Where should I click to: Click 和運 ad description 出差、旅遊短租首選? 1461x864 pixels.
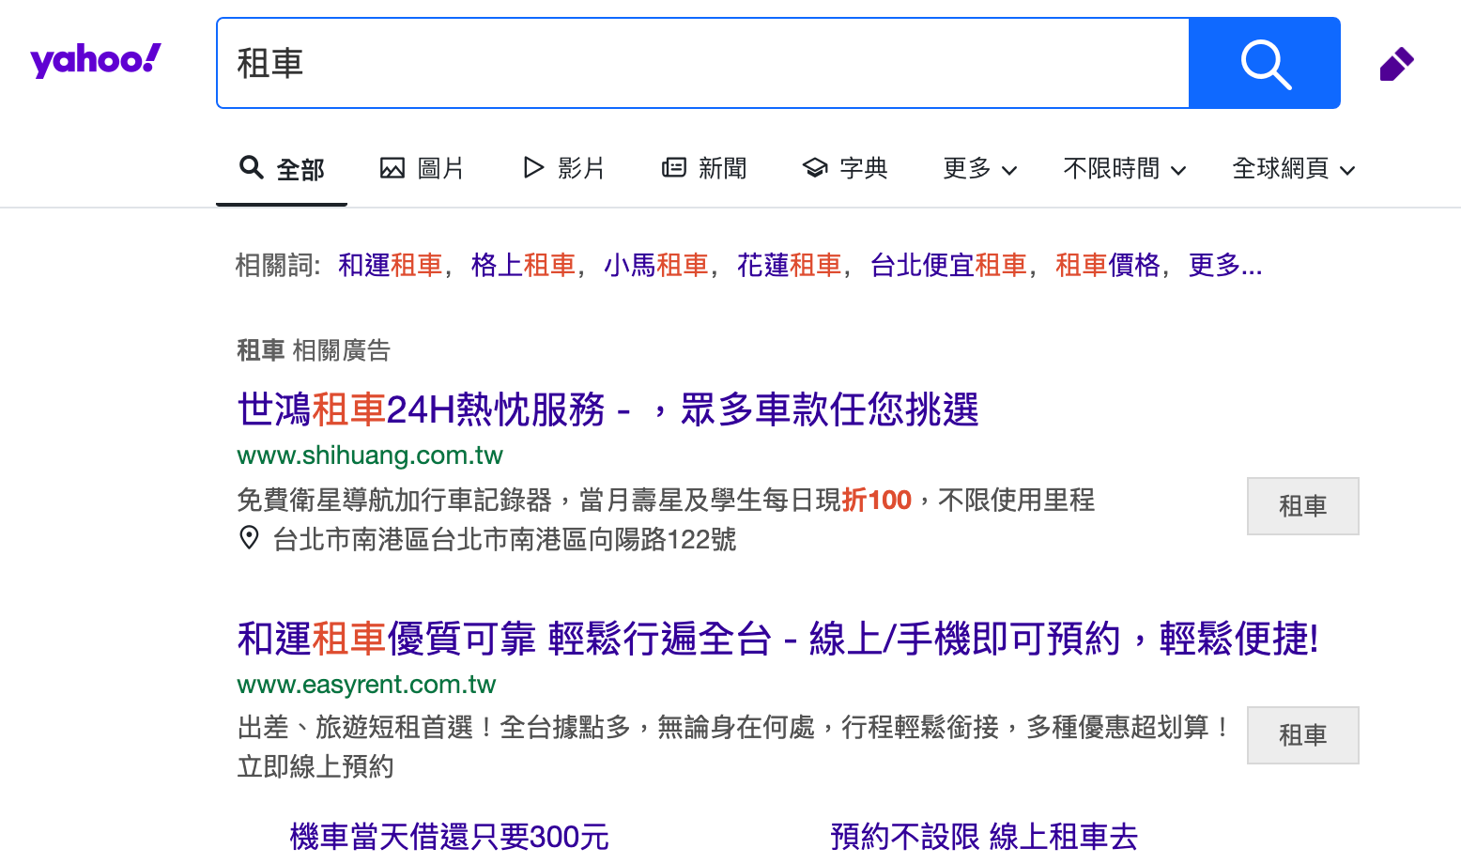[734, 747]
